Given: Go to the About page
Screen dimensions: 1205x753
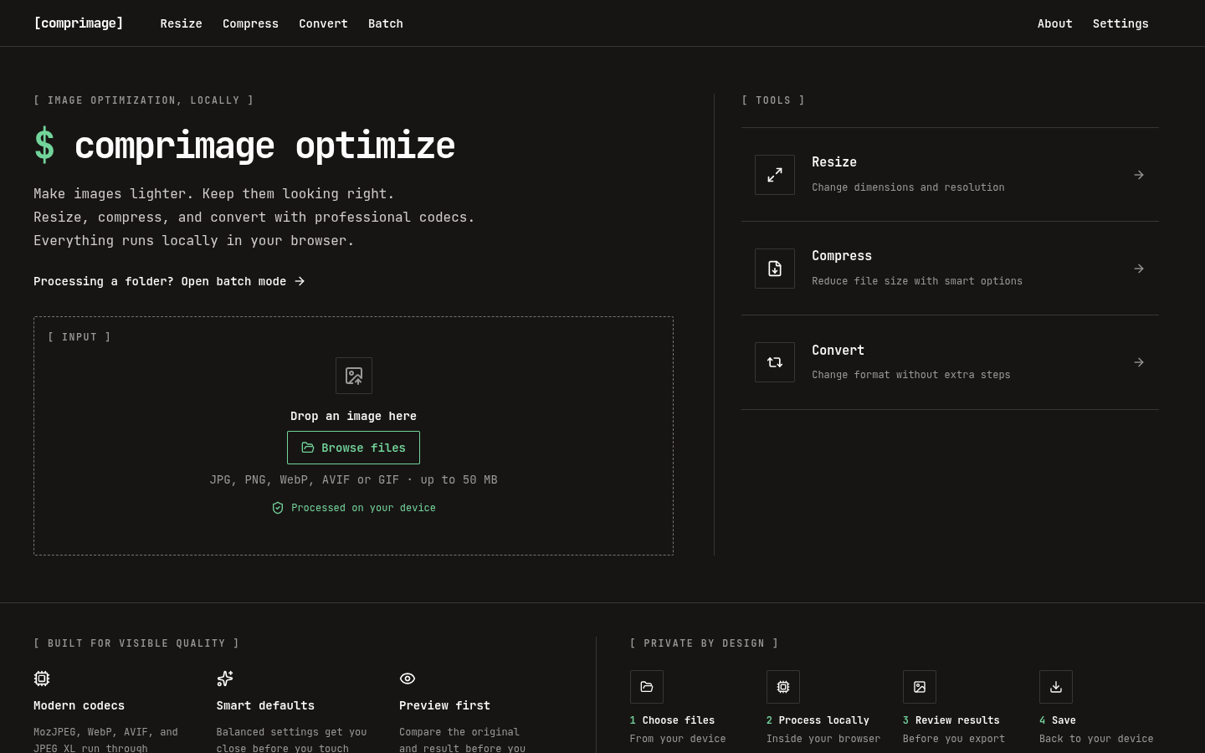Looking at the screenshot, I should pyautogui.click(x=1054, y=23).
